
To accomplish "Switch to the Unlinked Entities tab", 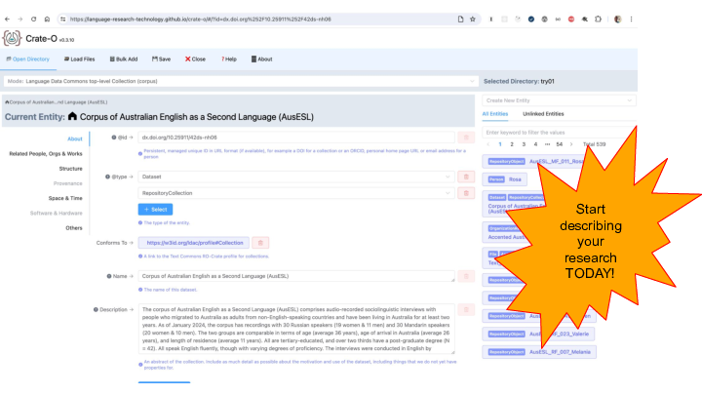I will click(543, 114).
